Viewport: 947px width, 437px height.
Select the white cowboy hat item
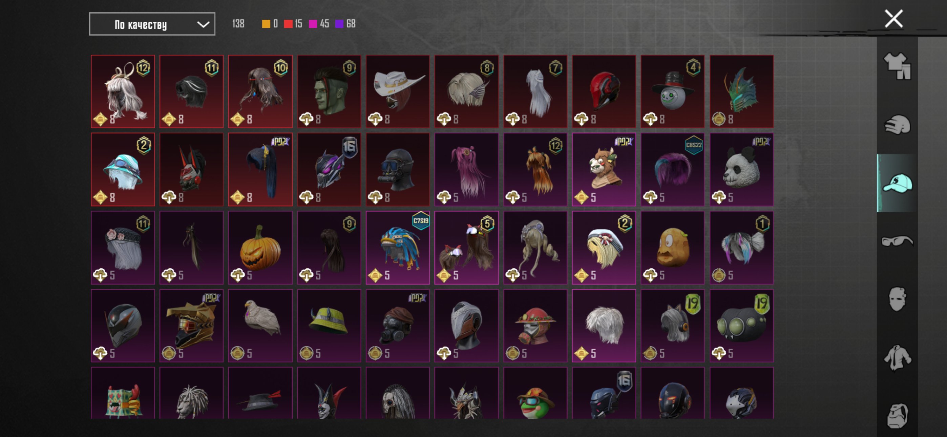(x=397, y=91)
